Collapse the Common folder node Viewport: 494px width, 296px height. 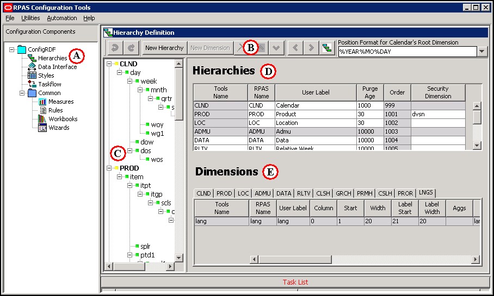point(22,93)
